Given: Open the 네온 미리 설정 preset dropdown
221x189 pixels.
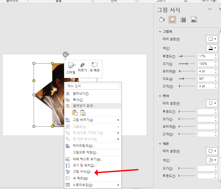Looking at the screenshot, I should pyautogui.click(x=212, y=151).
